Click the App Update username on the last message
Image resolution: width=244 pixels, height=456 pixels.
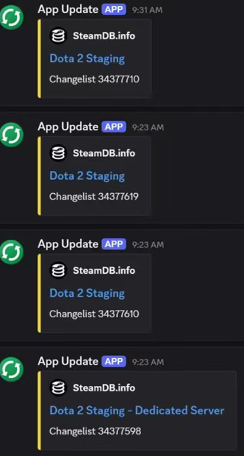(x=68, y=362)
